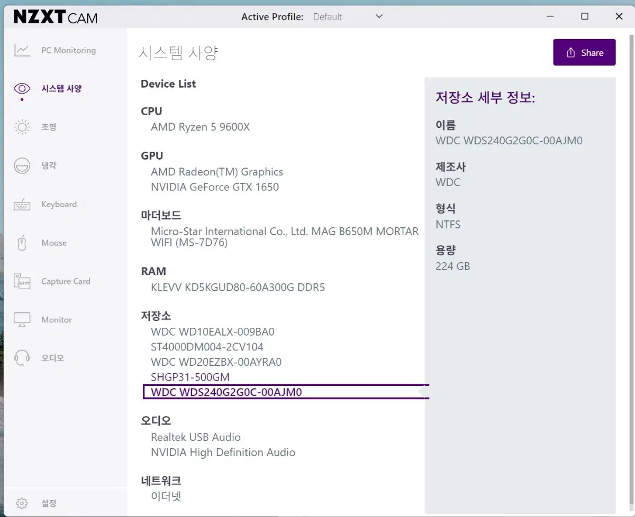Select the Monitor icon in sidebar
Screen dimensions: 635x517
pos(22,320)
